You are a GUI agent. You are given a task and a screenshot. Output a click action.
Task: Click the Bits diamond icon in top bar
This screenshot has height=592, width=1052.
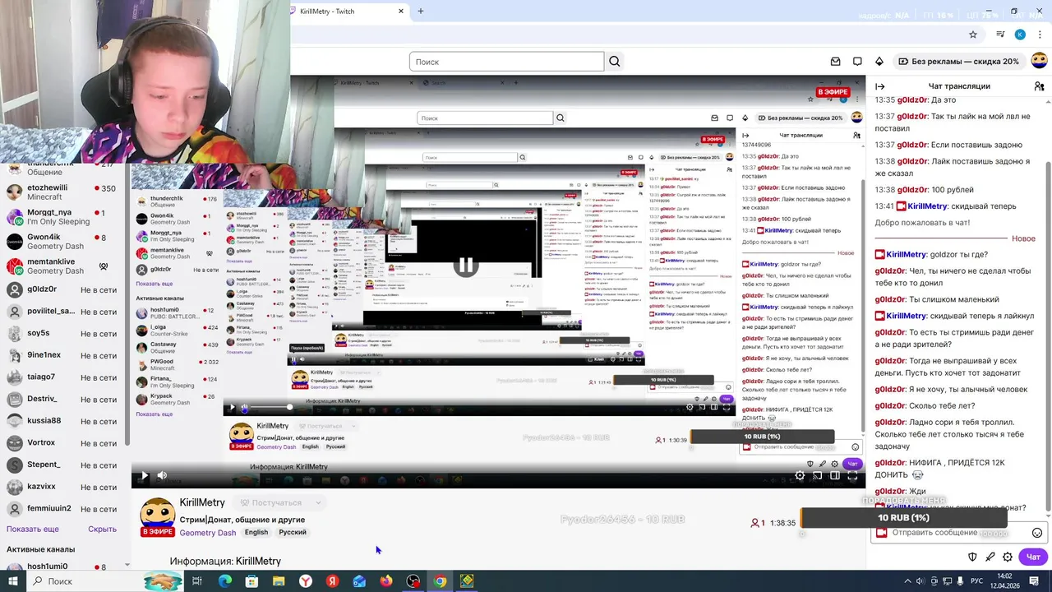tap(879, 62)
